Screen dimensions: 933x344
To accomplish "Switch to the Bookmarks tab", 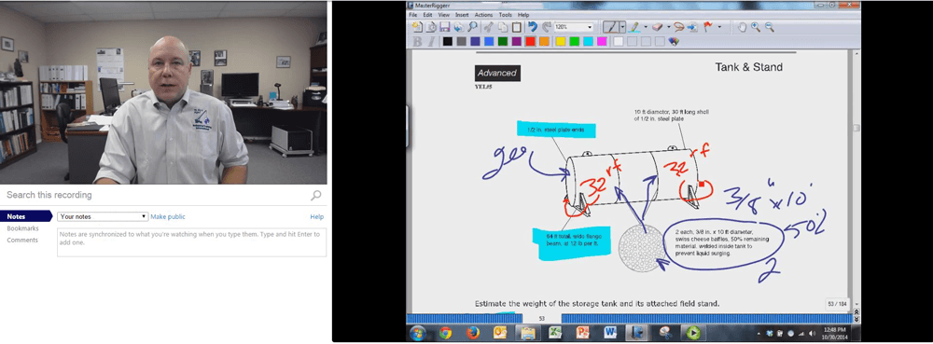I will [x=22, y=228].
